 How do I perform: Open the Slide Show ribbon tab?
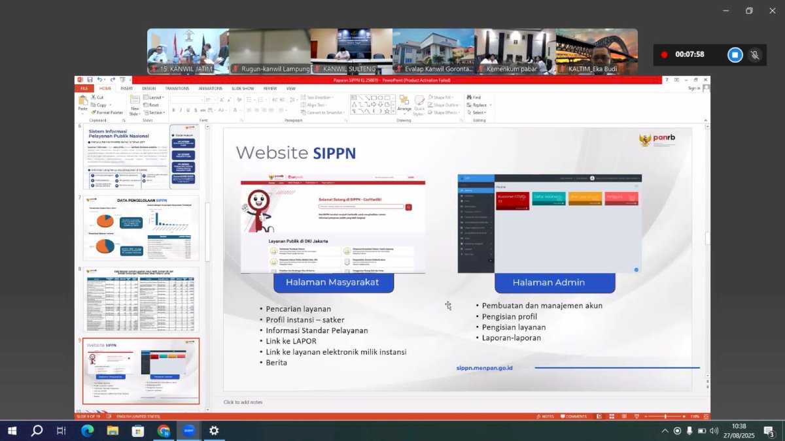click(x=242, y=88)
